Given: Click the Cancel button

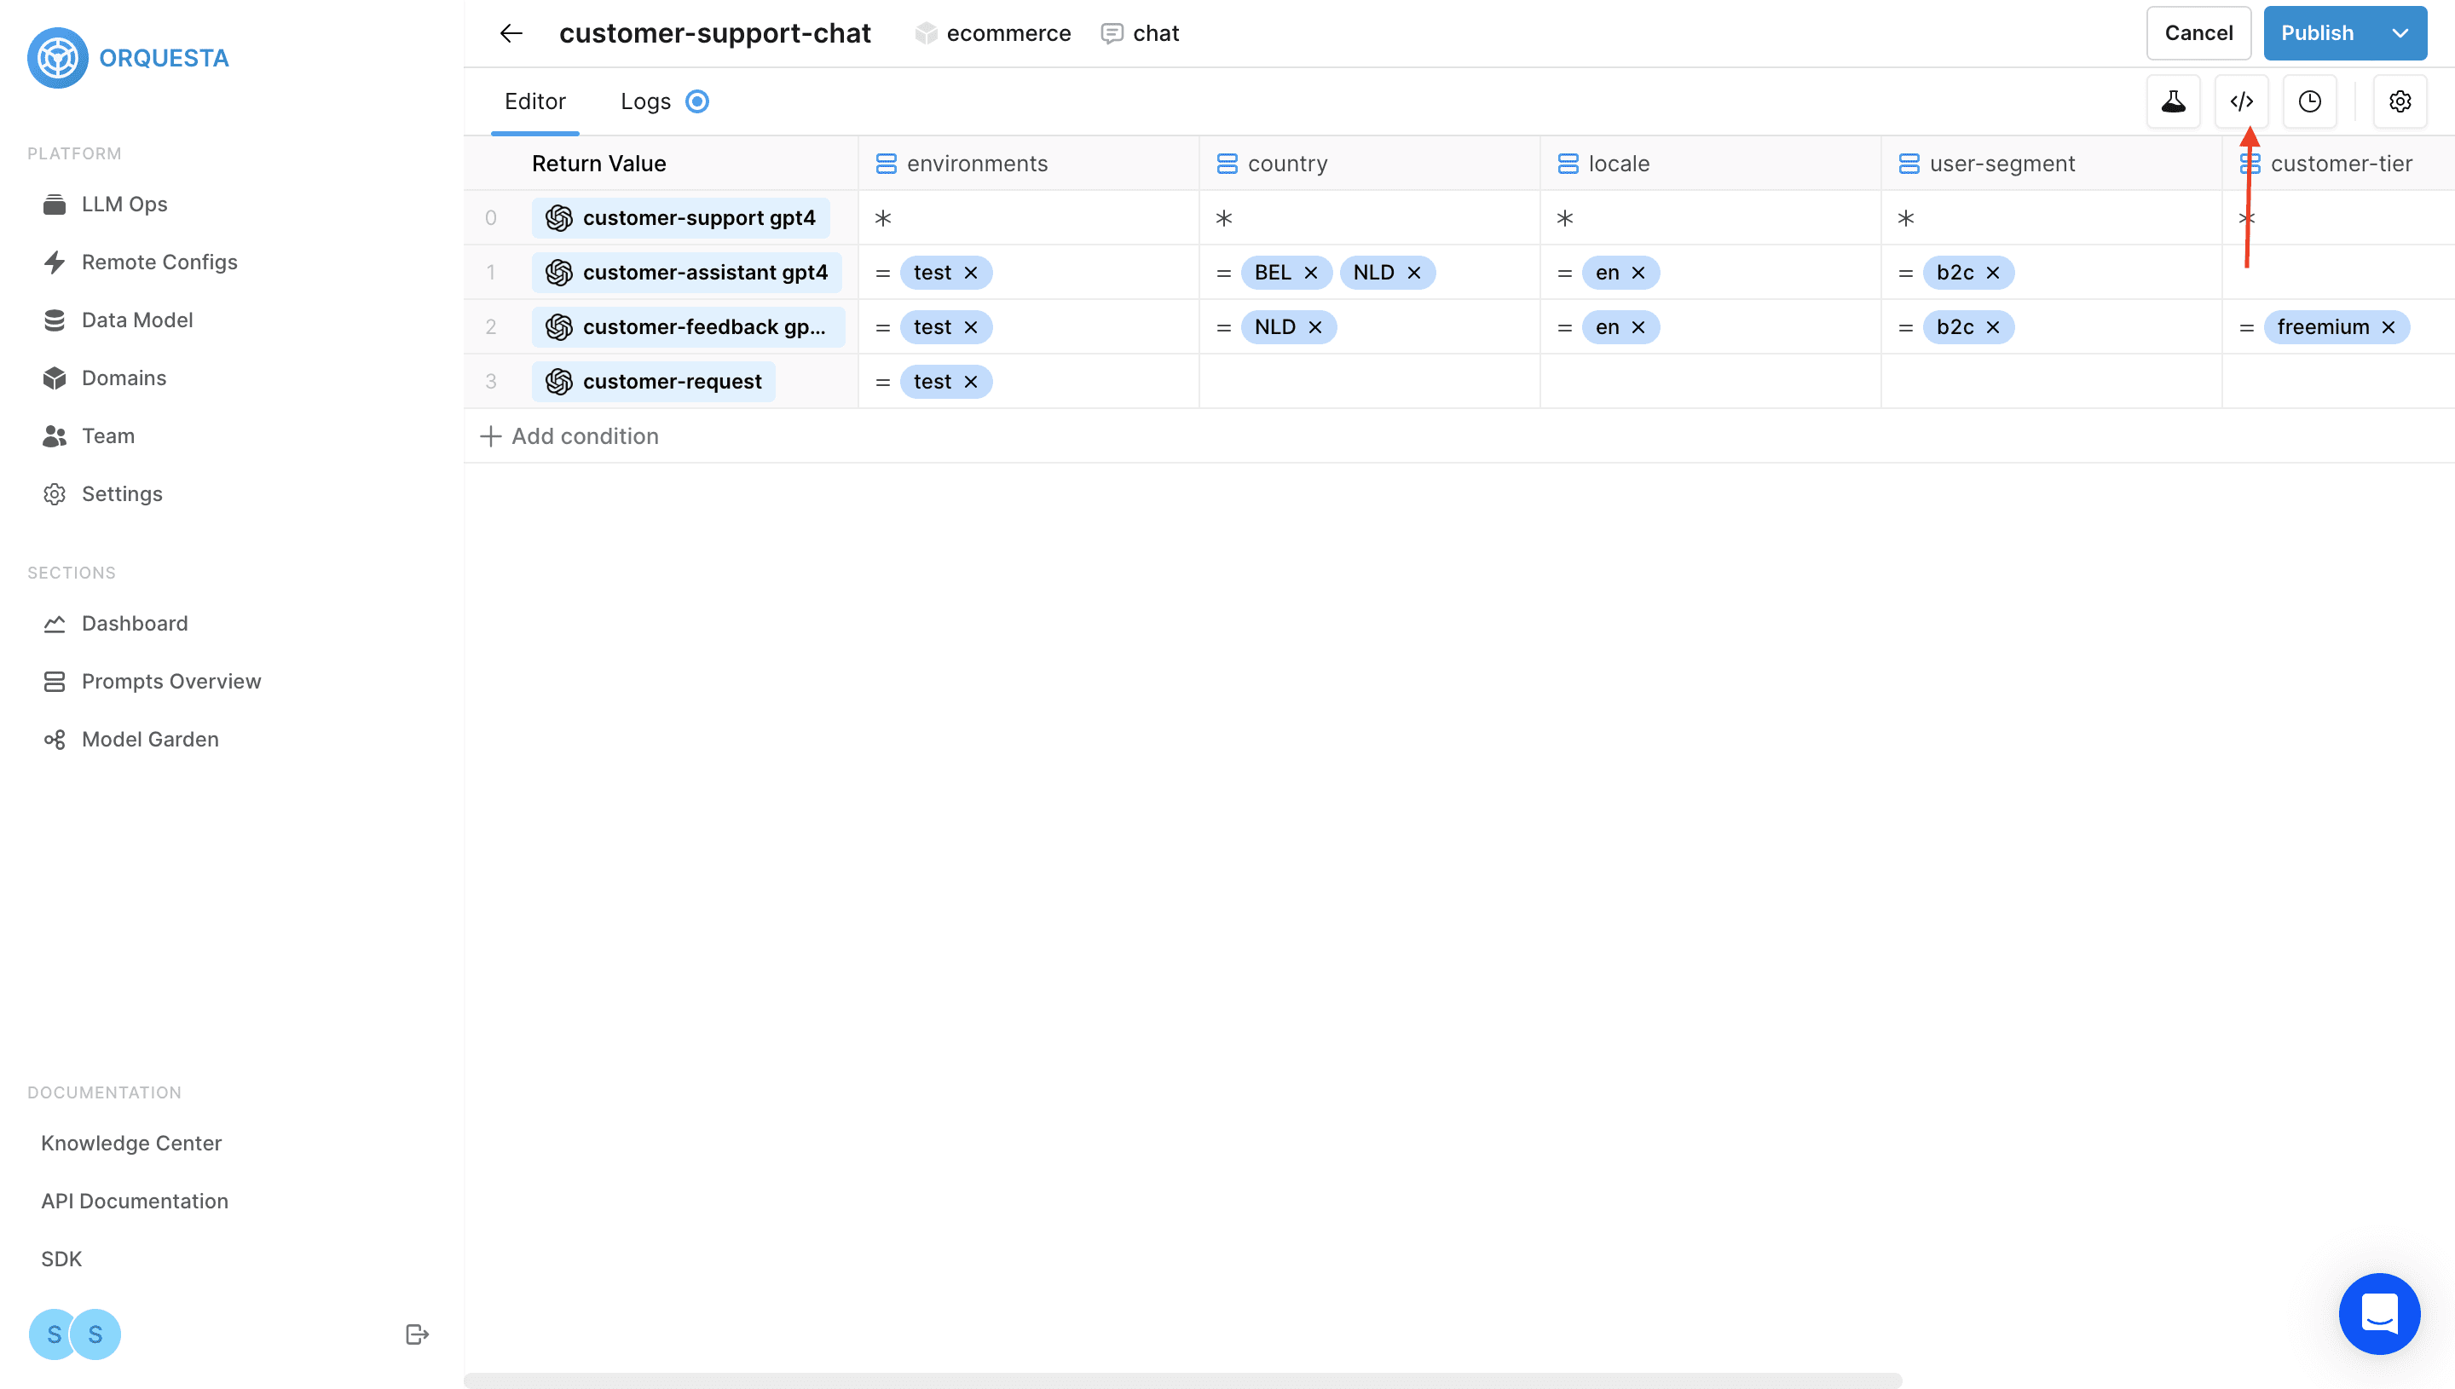Looking at the screenshot, I should [x=2198, y=33].
